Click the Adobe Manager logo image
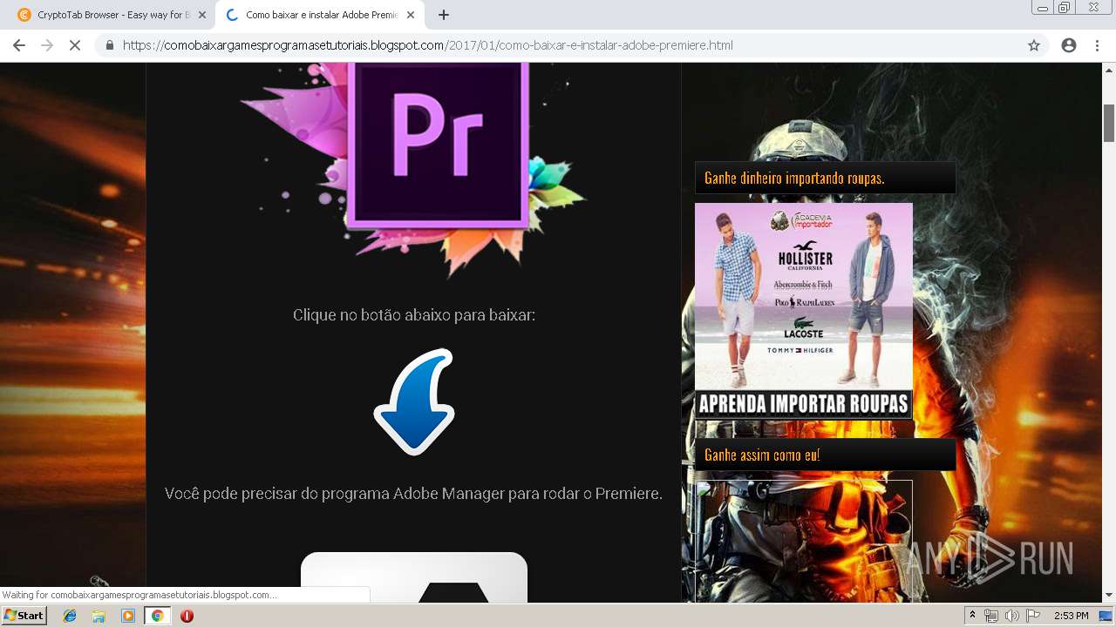1116x627 pixels. click(414, 577)
